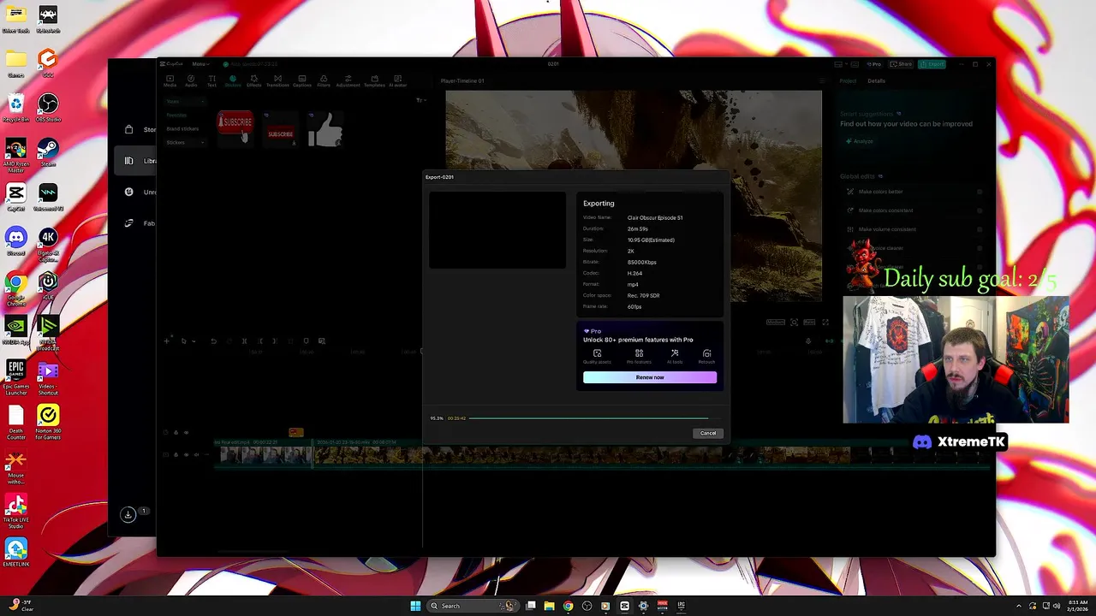
Task: Open weather widget on taskbar
Action: [x=21, y=606]
